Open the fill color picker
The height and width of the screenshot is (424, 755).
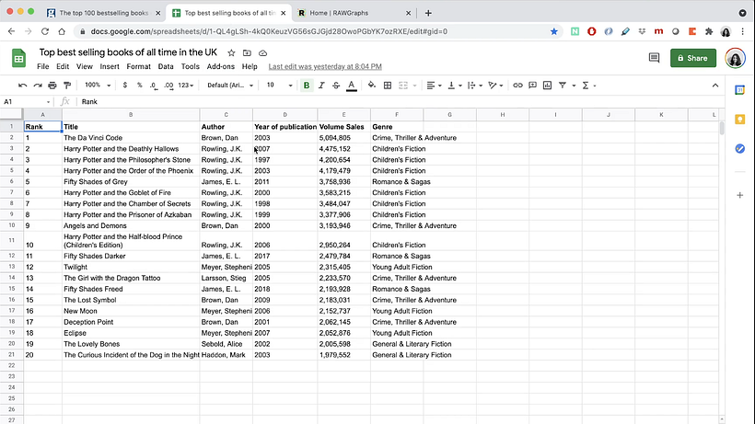(372, 86)
